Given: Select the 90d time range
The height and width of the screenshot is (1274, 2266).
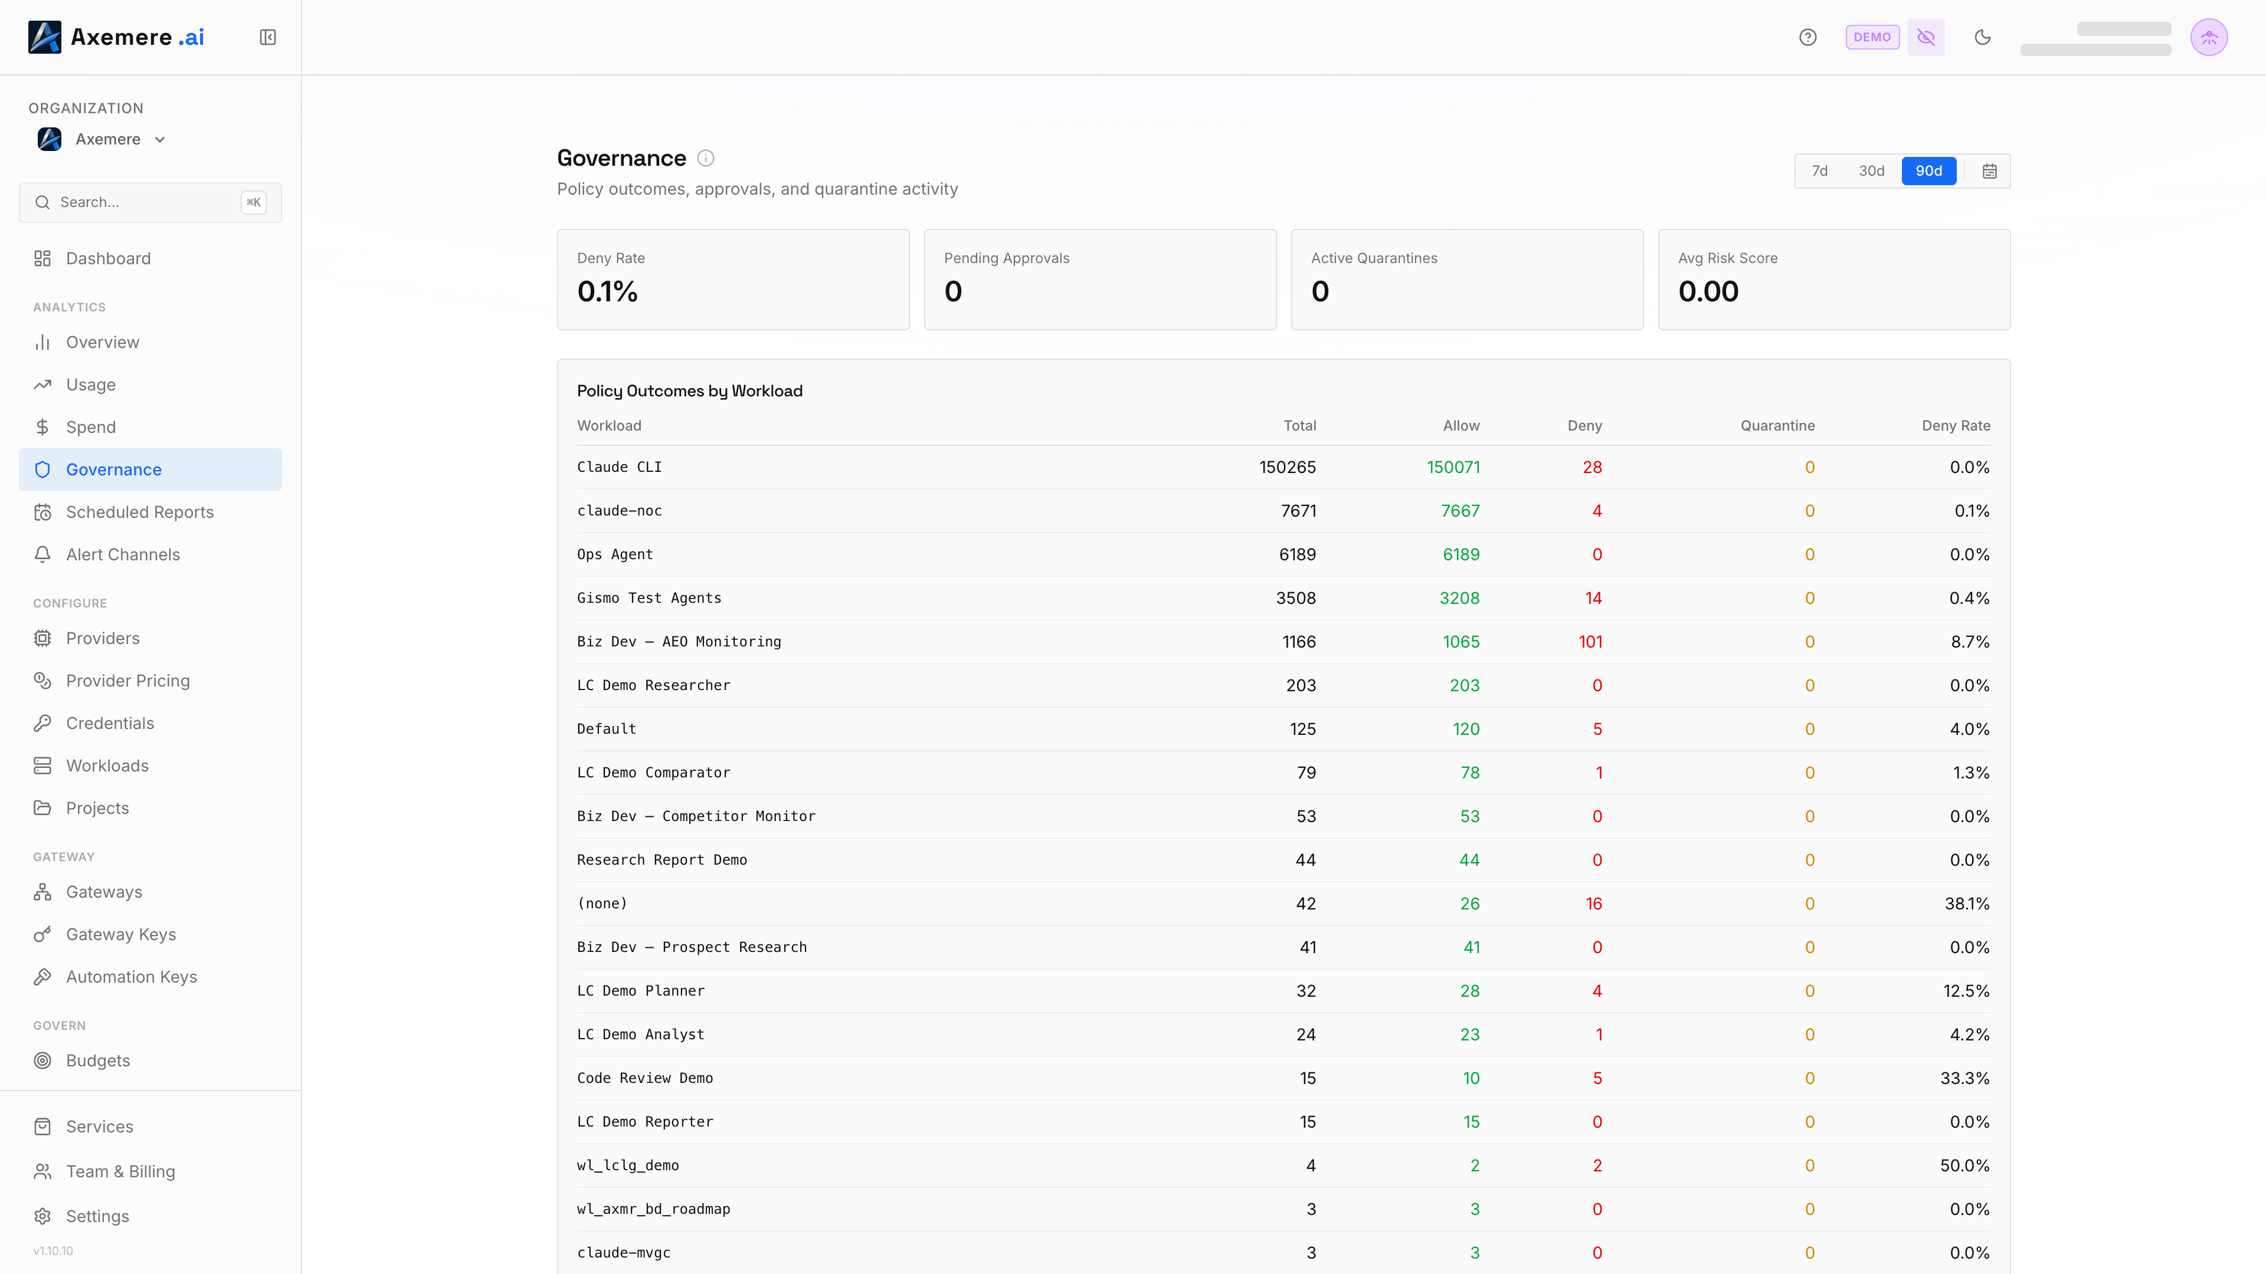Looking at the screenshot, I should click(1929, 170).
